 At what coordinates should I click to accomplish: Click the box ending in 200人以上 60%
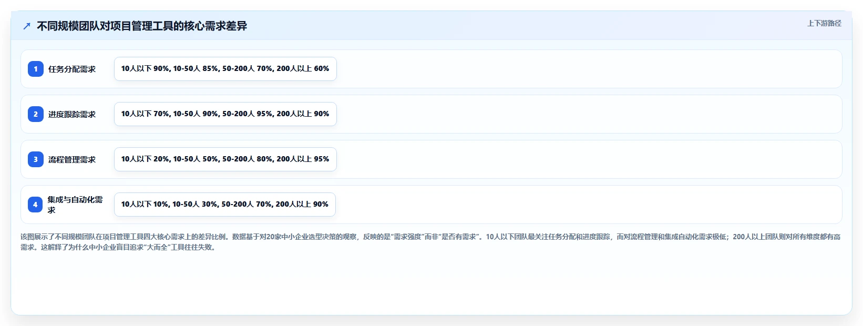(x=225, y=69)
